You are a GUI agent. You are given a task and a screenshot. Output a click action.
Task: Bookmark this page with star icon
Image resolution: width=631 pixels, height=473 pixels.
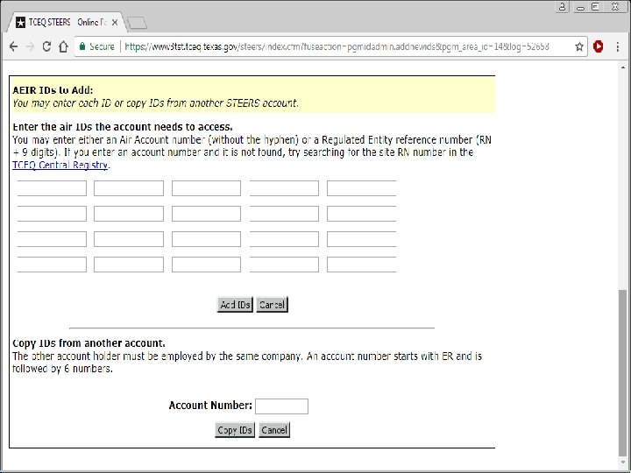[579, 46]
